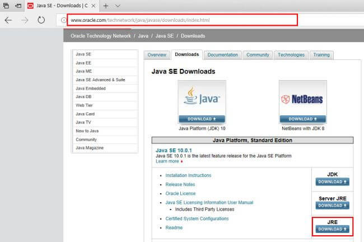Click the site info icon in address bar
The width and height of the screenshot is (364, 242).
pyautogui.click(x=63, y=20)
